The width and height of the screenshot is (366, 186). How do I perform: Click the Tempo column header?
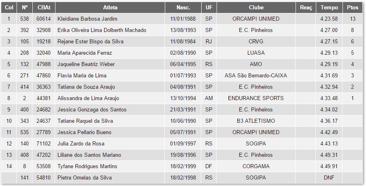329,8
